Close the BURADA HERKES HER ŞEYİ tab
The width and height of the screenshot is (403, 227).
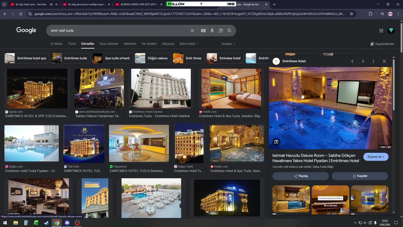[162, 4]
